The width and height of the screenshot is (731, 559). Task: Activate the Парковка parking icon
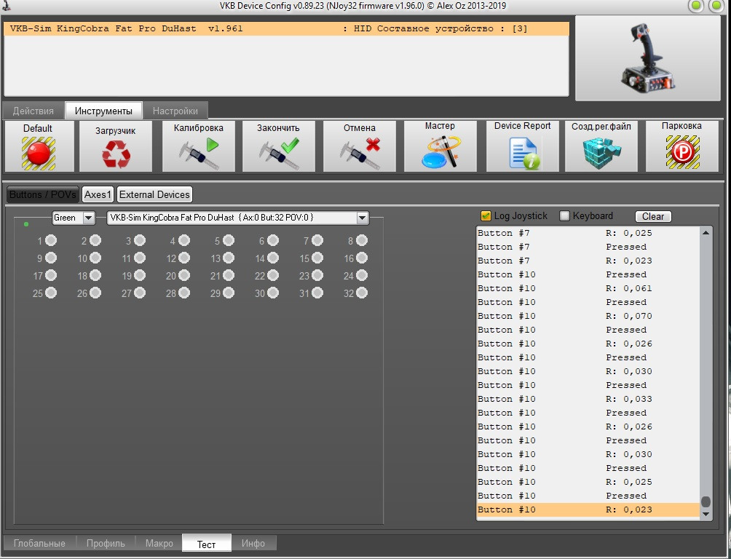682,152
